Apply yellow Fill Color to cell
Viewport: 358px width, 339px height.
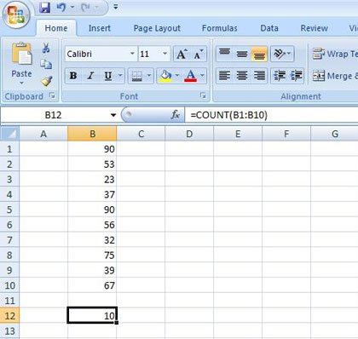165,76
